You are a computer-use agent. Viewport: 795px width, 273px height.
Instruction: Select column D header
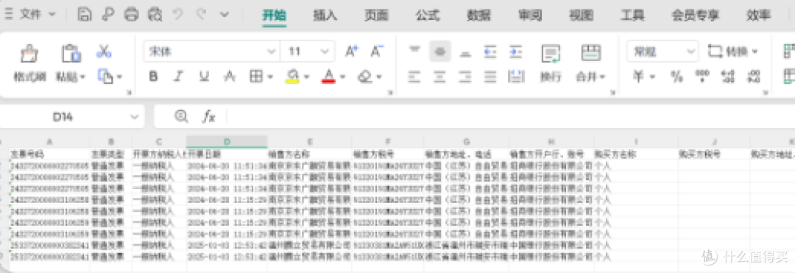[x=227, y=142]
